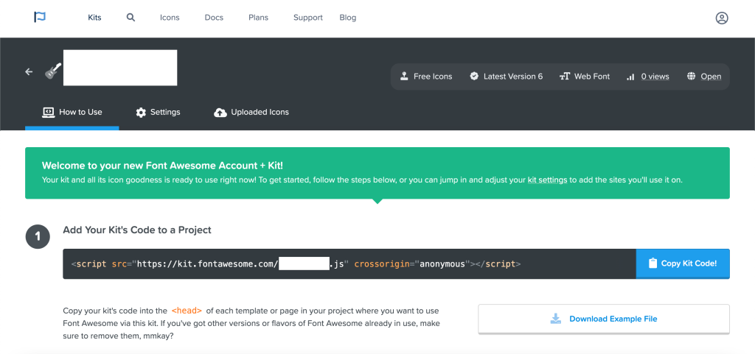The height and width of the screenshot is (354, 755).
Task: Click Download Example File button
Action: coord(604,319)
